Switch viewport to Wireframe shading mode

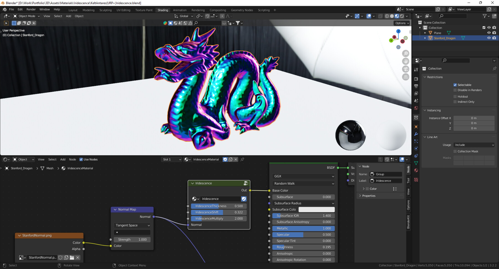pos(387,16)
